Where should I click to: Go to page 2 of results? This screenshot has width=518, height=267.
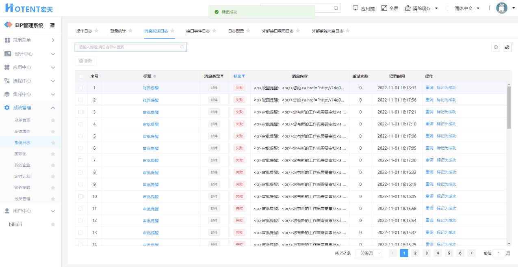(415, 253)
